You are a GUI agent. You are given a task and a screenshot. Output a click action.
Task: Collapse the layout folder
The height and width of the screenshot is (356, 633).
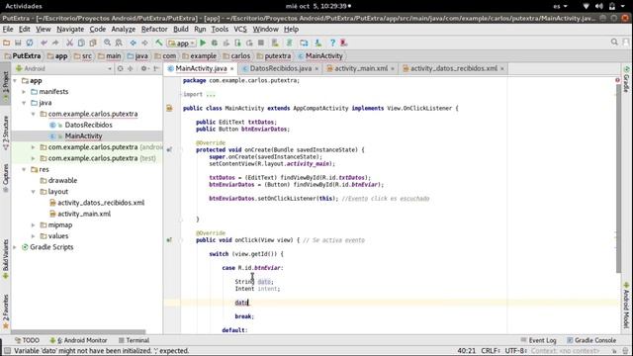(x=33, y=192)
